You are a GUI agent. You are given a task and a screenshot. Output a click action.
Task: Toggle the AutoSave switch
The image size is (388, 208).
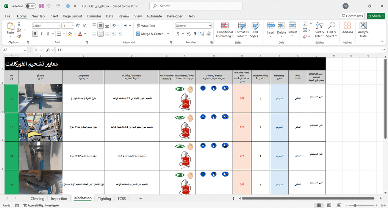tap(30, 6)
